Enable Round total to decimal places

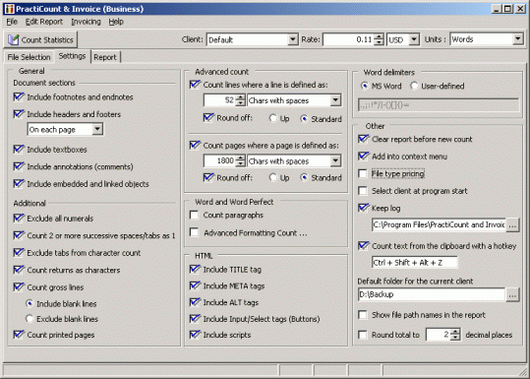pyautogui.click(x=363, y=335)
